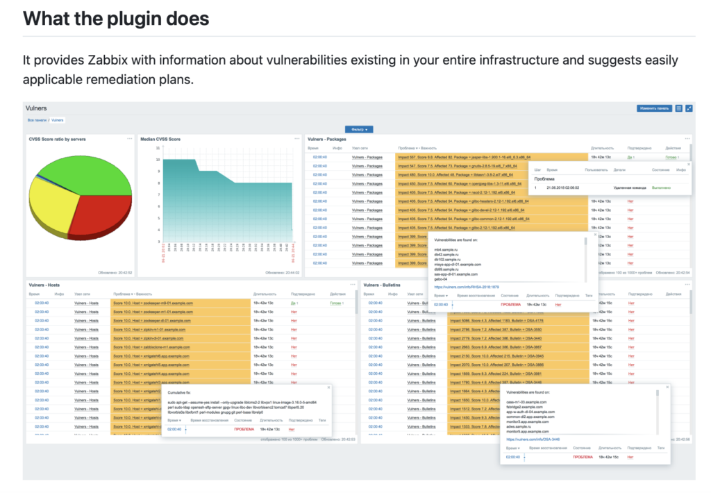The height and width of the screenshot is (493, 711).
Task: Click the glibc-common package problem link
Action: [x=464, y=219]
